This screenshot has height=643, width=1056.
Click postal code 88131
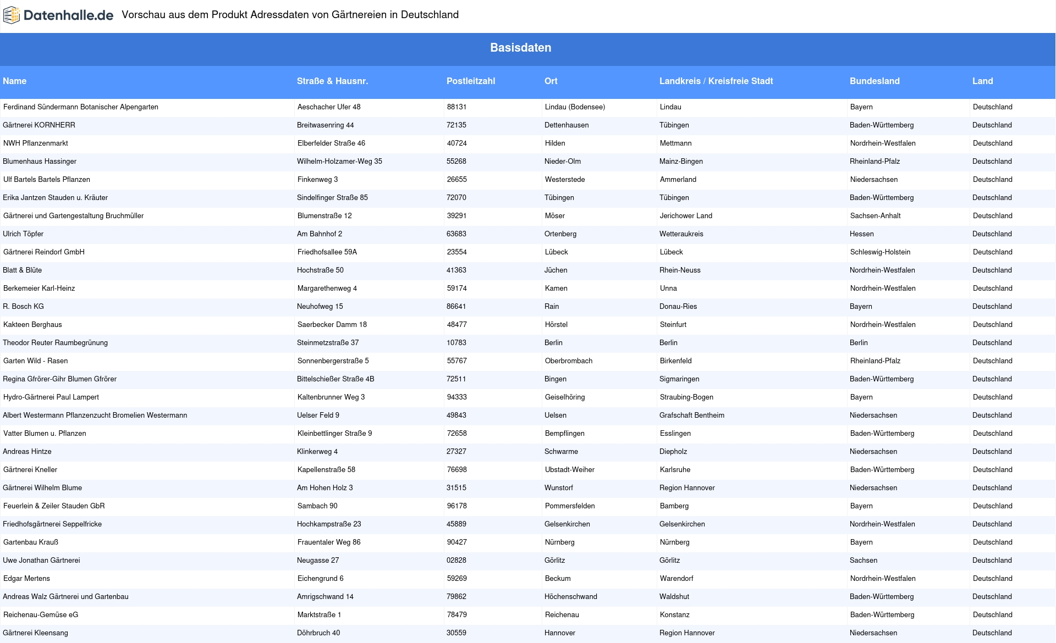[x=457, y=107]
